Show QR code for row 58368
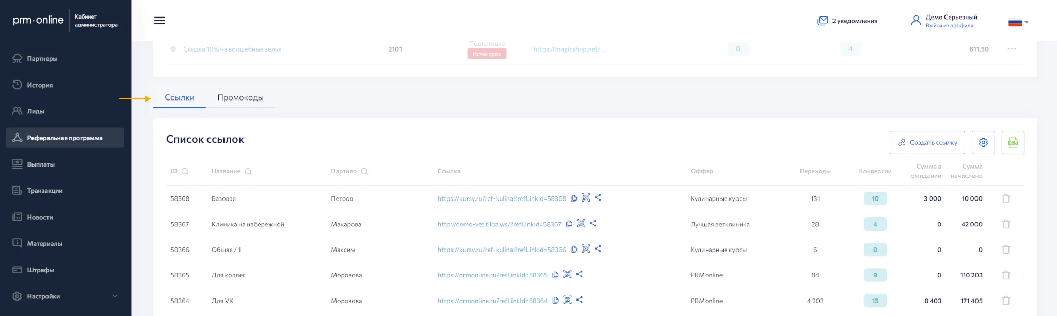This screenshot has width=1057, height=316. (586, 197)
